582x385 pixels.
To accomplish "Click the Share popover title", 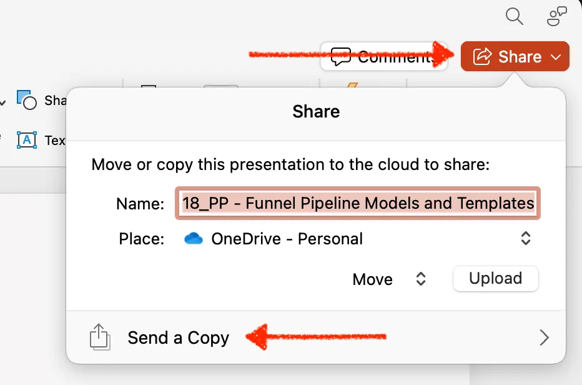I will (316, 111).
